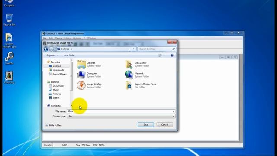
Task: Open the ? help menu in PonyProg
Action: pyautogui.click(x=84, y=38)
